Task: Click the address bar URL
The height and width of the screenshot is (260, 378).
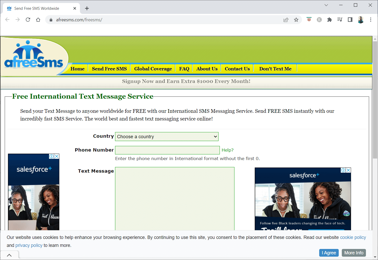Action: (79, 20)
